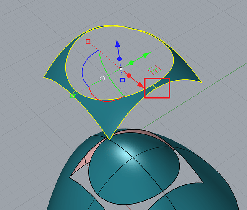The image size is (247, 210).
Task: Select the green square scale handle
Action: pyautogui.click(x=72, y=96)
